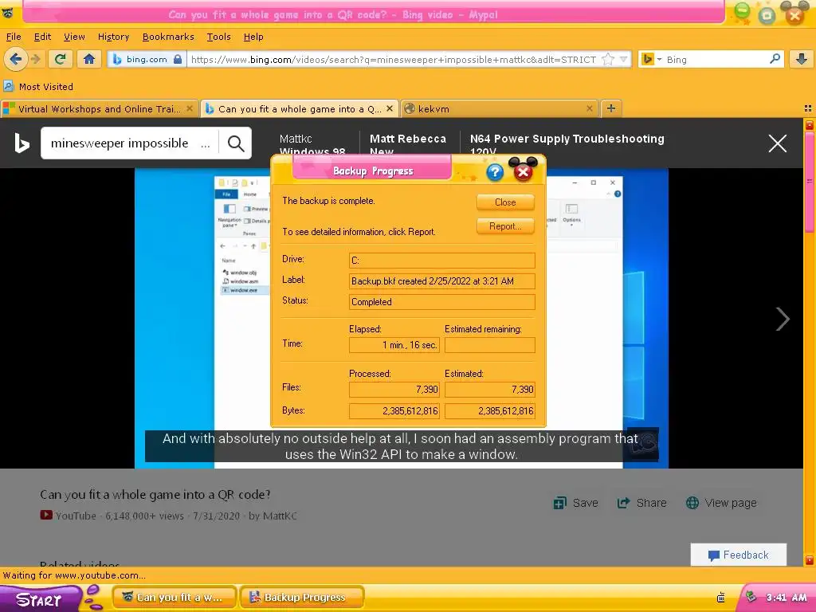
Task: Click the Close button in Backup Progress
Action: (505, 202)
